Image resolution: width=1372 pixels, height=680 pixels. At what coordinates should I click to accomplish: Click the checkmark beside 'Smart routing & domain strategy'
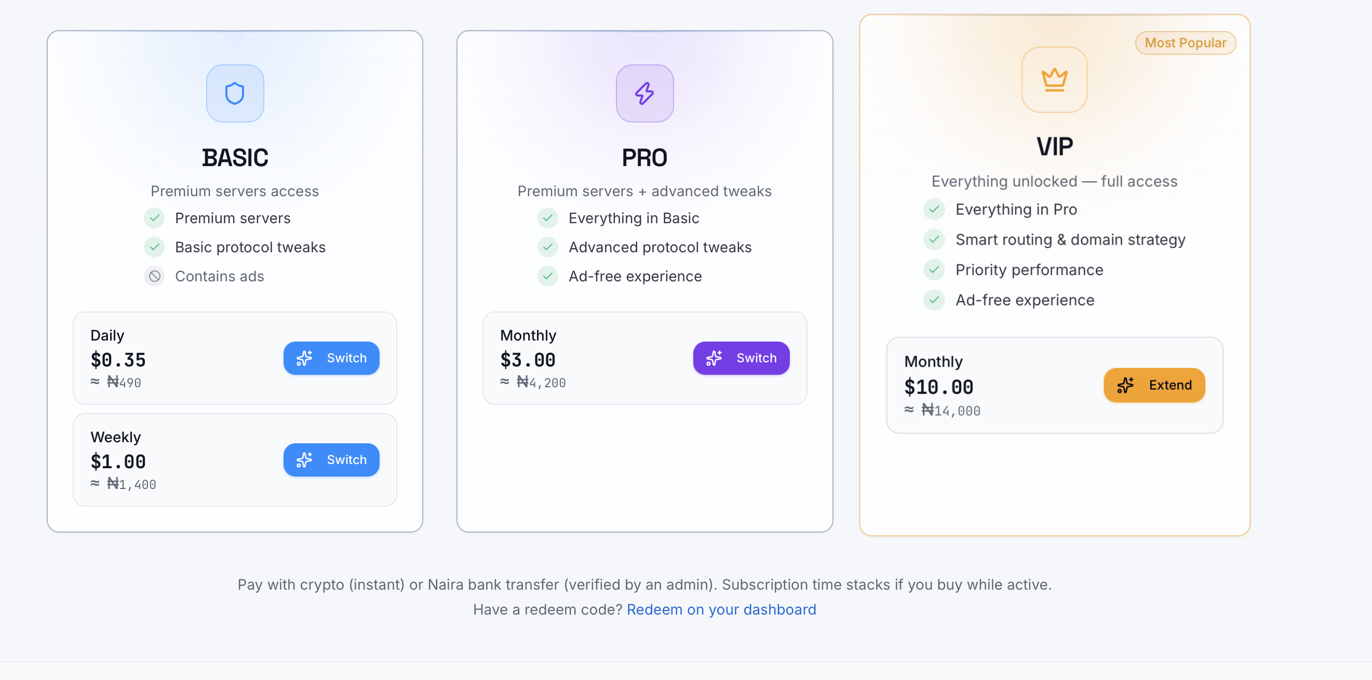[934, 239]
